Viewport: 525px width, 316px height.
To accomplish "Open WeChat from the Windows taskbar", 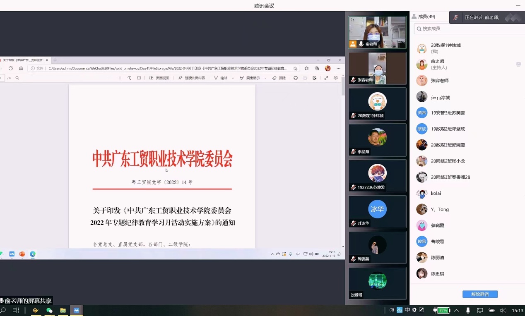I will click(x=49, y=310).
